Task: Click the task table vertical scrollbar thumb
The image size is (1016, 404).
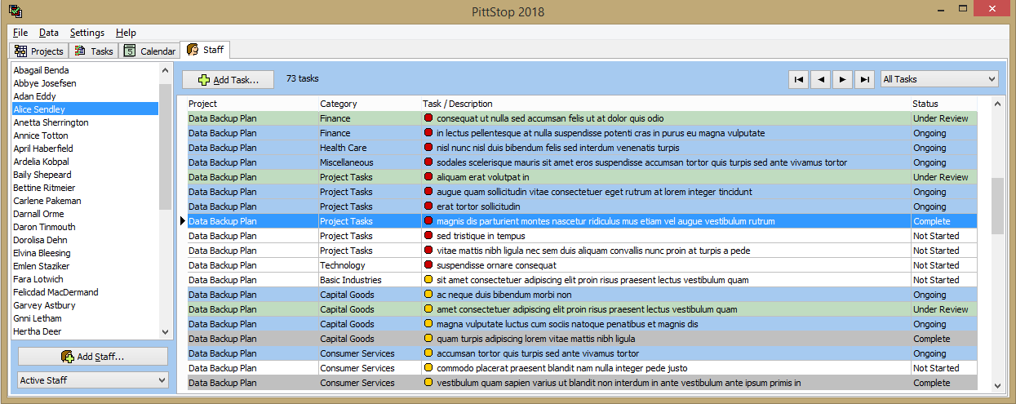Action: click(997, 206)
